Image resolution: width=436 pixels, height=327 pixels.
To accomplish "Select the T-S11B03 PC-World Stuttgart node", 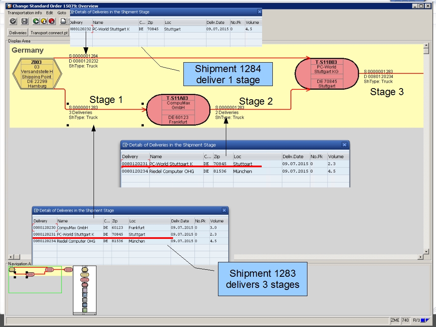I will [x=328, y=73].
